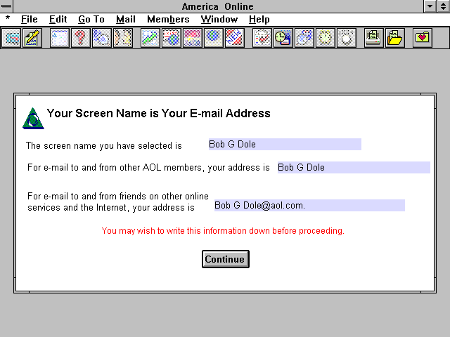Click the Bob G Dole@aol.com. address field
Viewport: 450px width, 337px height.
click(x=309, y=205)
